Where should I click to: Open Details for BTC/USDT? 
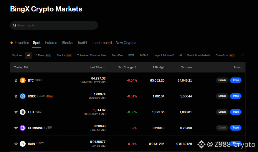pyautogui.click(x=222, y=80)
